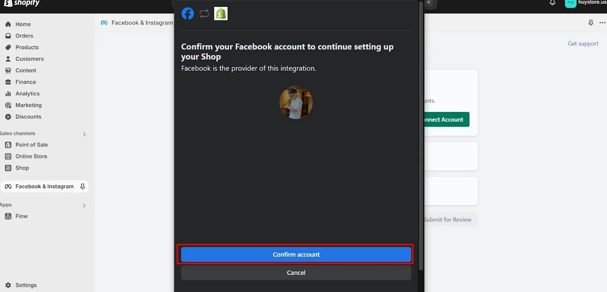Image resolution: width=607 pixels, height=292 pixels.
Task: Open the Shop sales channel
Action: point(22,168)
